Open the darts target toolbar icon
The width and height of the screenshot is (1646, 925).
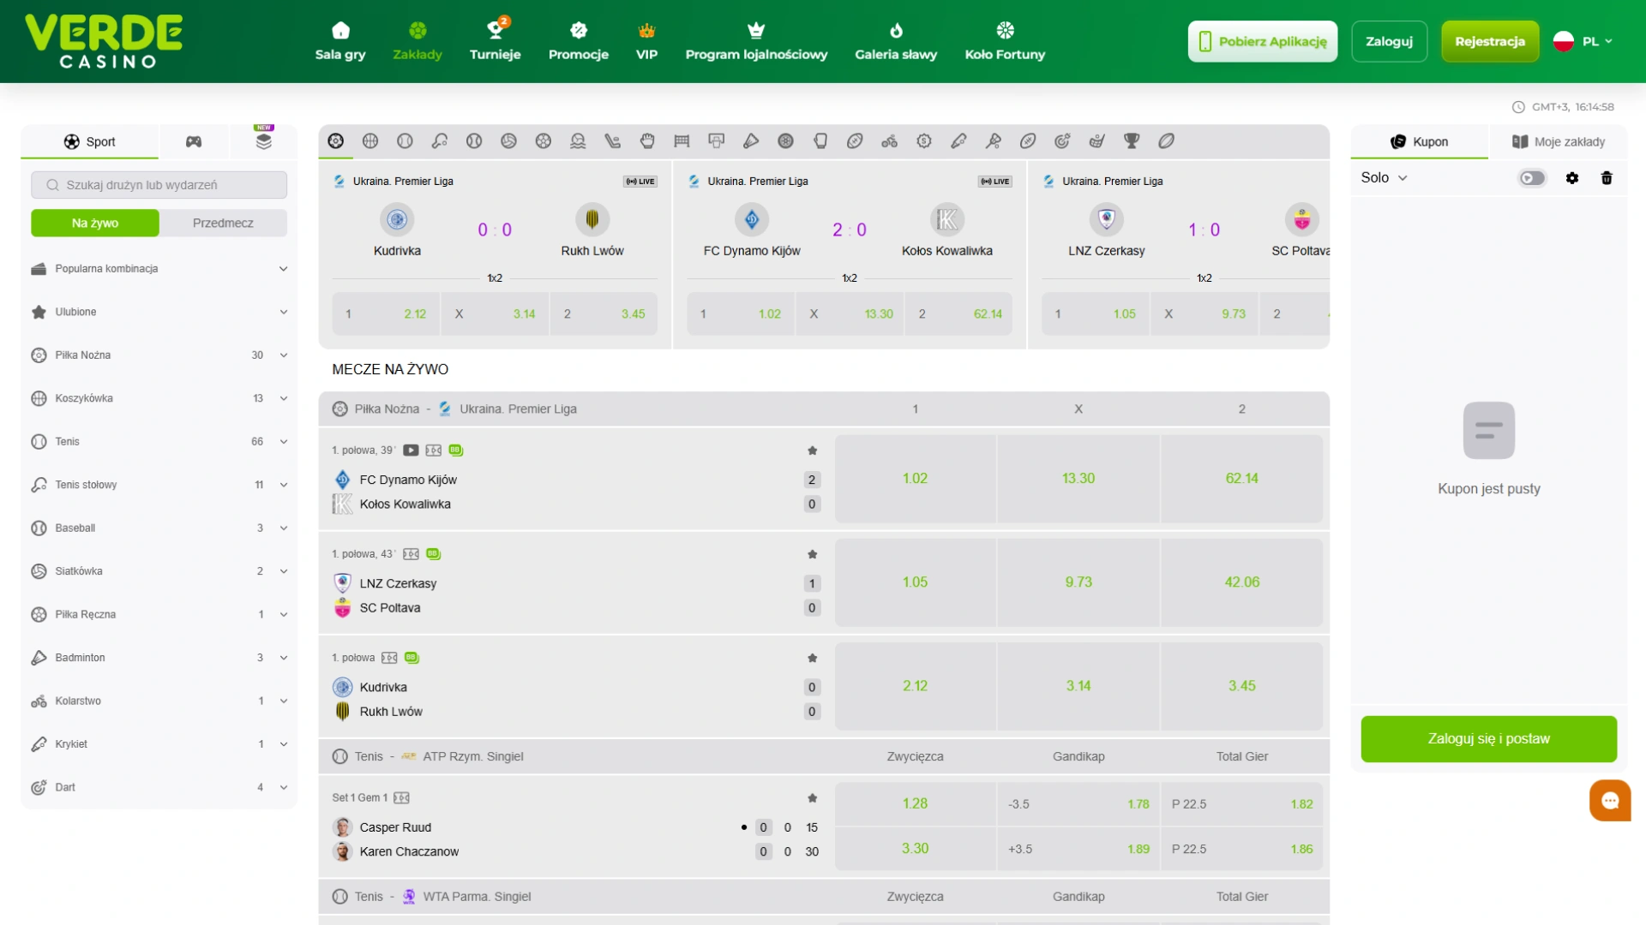pyautogui.click(x=1062, y=141)
